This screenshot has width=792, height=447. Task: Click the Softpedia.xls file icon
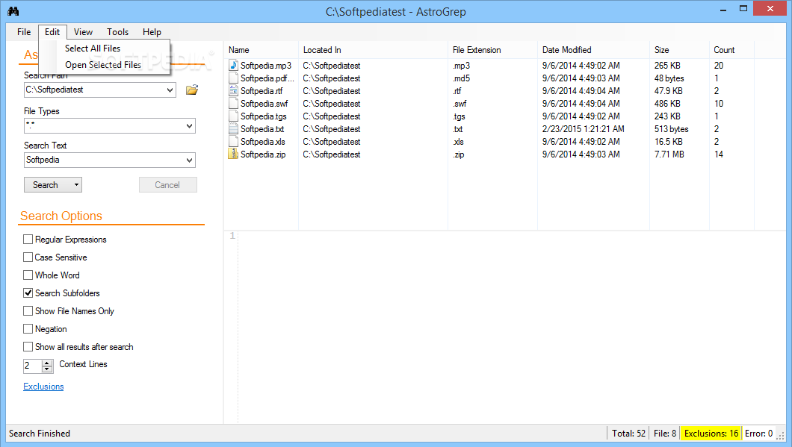pyautogui.click(x=233, y=141)
